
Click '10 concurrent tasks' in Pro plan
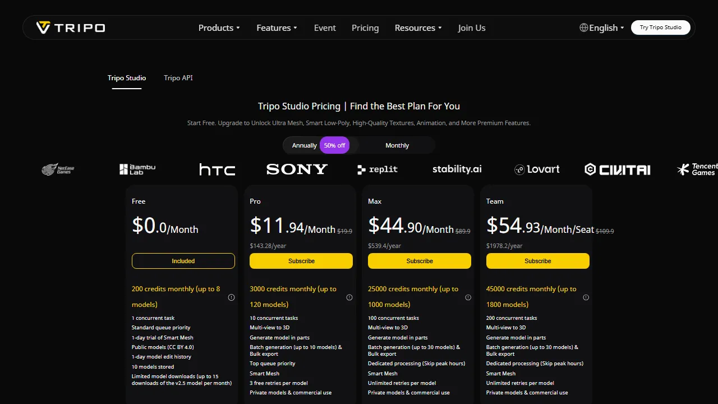pyautogui.click(x=274, y=318)
